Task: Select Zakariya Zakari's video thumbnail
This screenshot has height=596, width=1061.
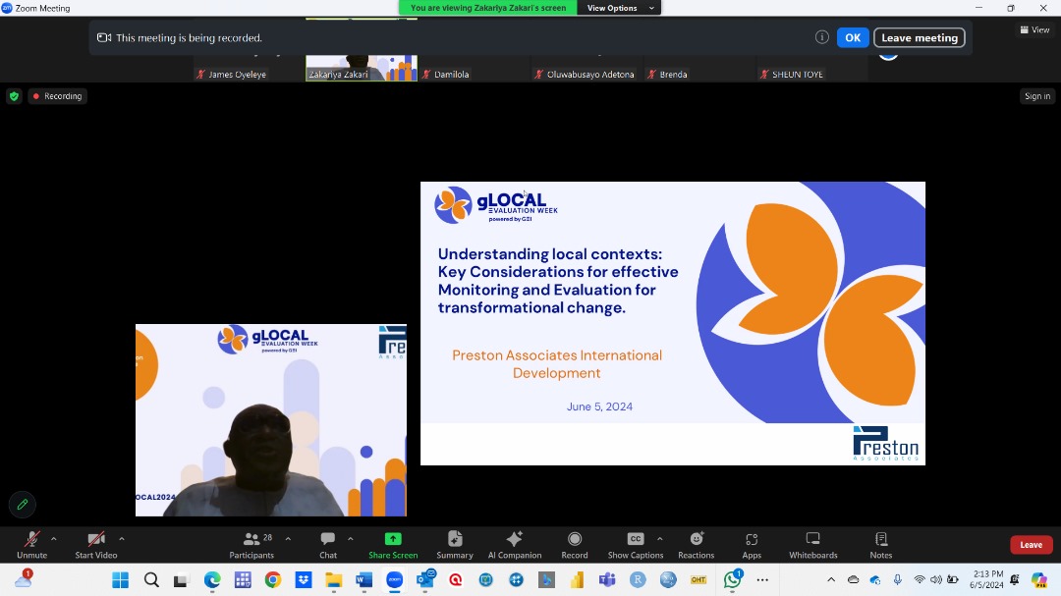Action: [362, 68]
